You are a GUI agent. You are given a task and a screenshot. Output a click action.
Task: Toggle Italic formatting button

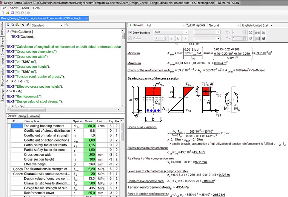[185, 38]
